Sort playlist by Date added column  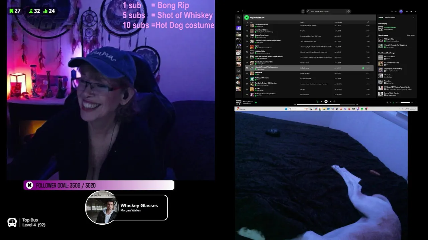click(338, 22)
